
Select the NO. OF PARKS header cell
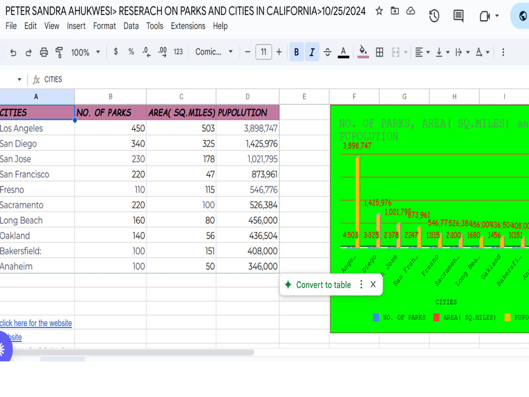pos(111,112)
